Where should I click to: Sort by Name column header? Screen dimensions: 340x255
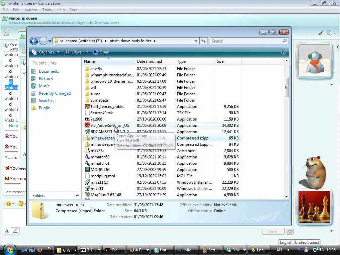pos(109,61)
